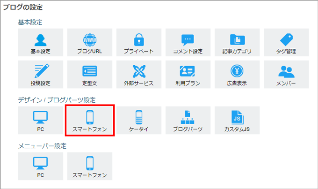The image size is (318, 189).
Task: Open the カスタムJS file tile
Action: (237, 120)
